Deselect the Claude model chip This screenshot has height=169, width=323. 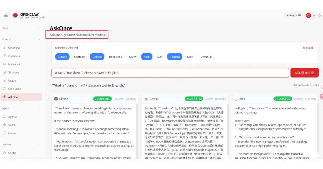click(x=62, y=57)
